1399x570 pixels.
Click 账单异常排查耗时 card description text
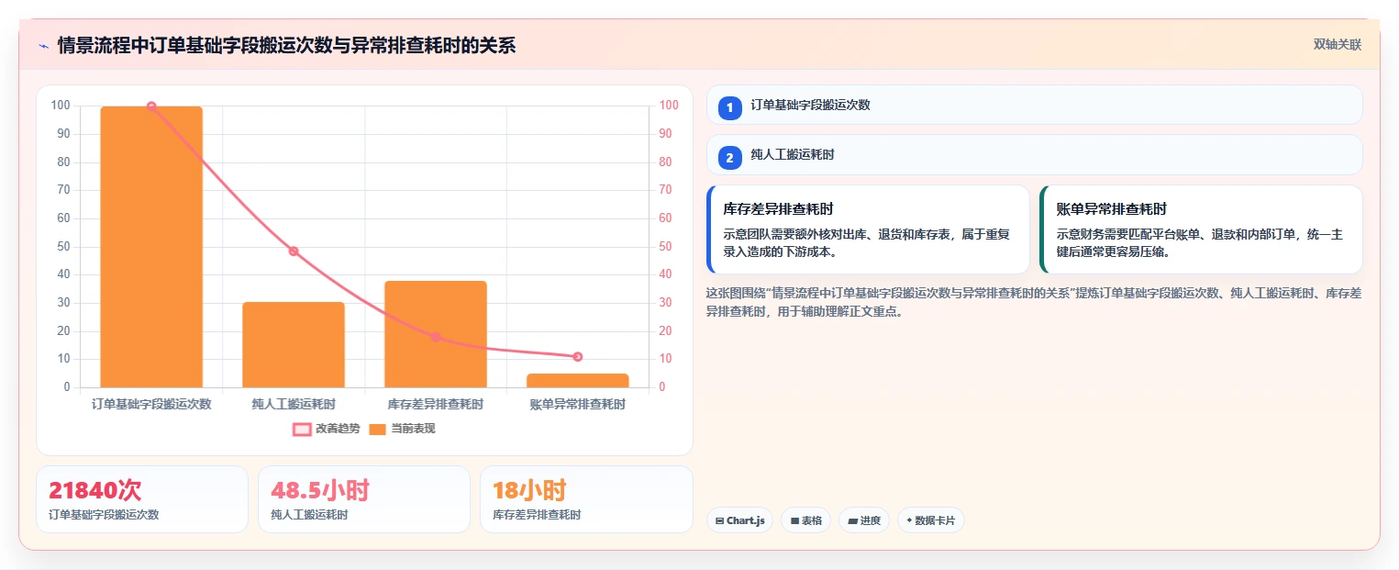coord(1199,243)
